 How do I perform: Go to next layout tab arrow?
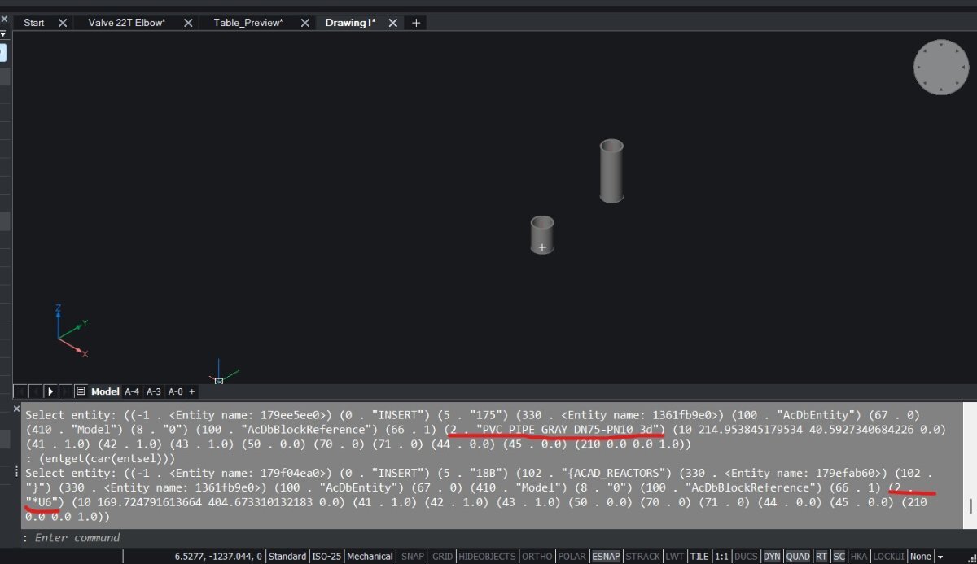(50, 391)
